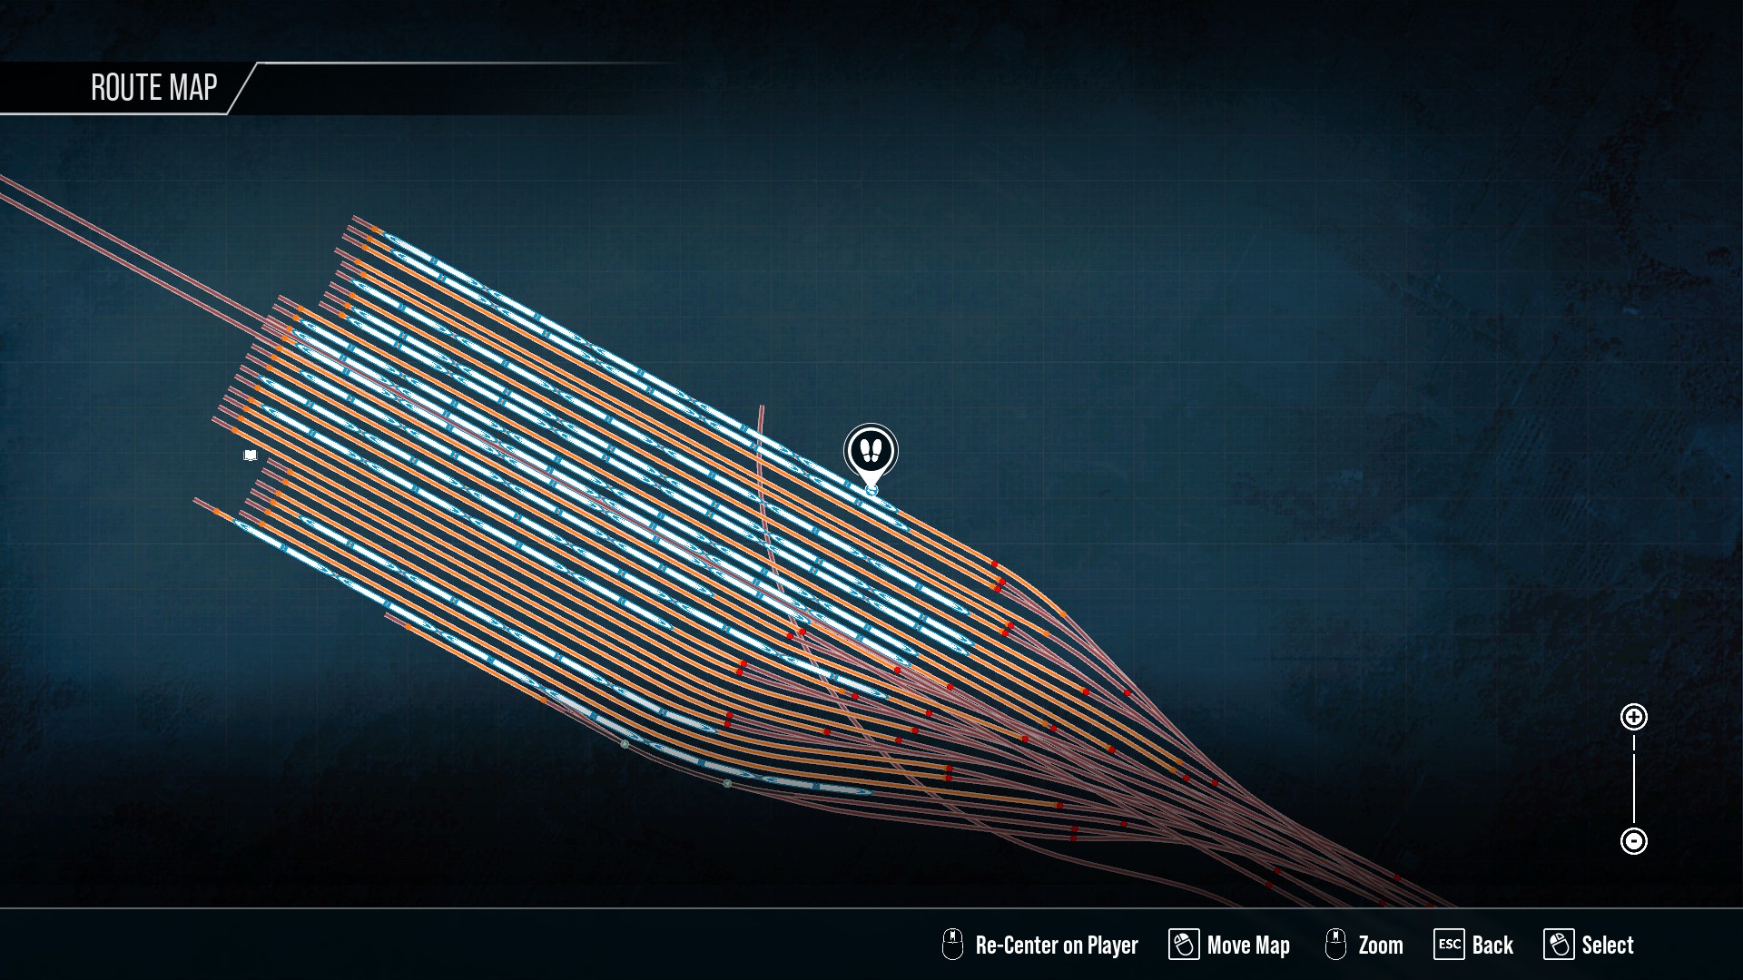Click the zoom in plus icon
The image size is (1743, 980).
pyautogui.click(x=1633, y=717)
